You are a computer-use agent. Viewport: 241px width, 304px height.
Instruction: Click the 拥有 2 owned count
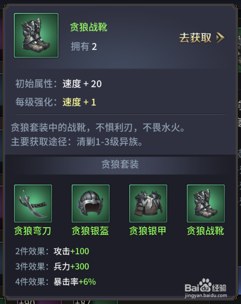pos(84,46)
